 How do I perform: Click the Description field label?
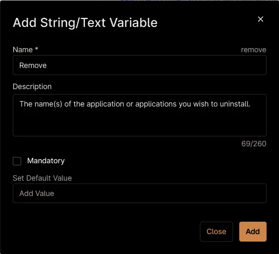pyautogui.click(x=32, y=87)
